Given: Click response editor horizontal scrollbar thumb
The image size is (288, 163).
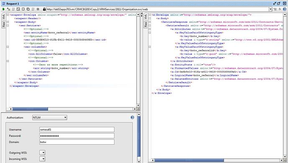Looking at the screenshot, I should point(189,160).
